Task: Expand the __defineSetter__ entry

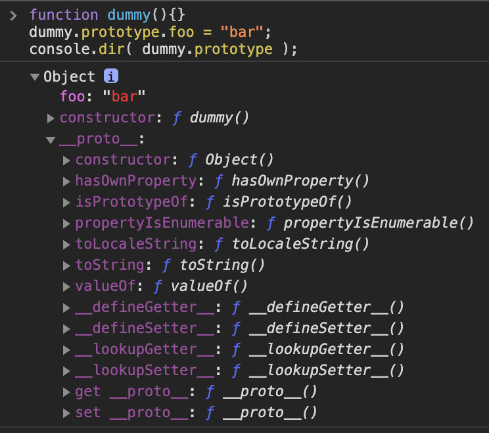Action: pos(66,328)
